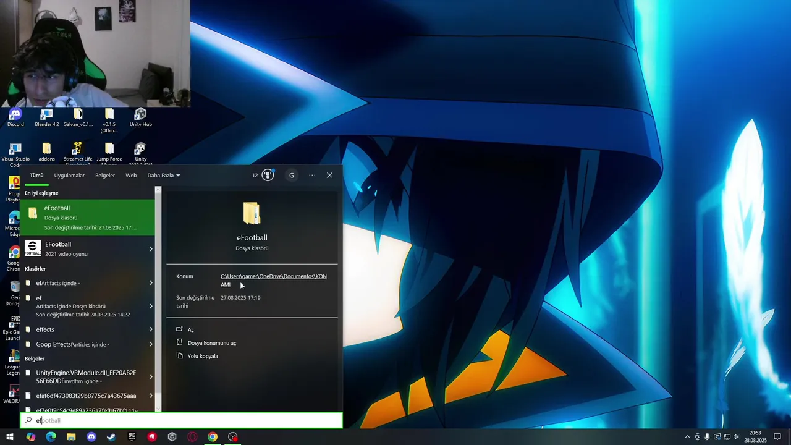Open the Blender 4.2 desktop shortcut

coord(47,117)
